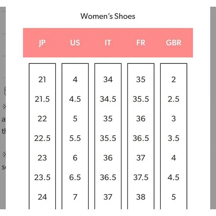Select JP size 21
The image size is (216, 216).
[x=42, y=79]
